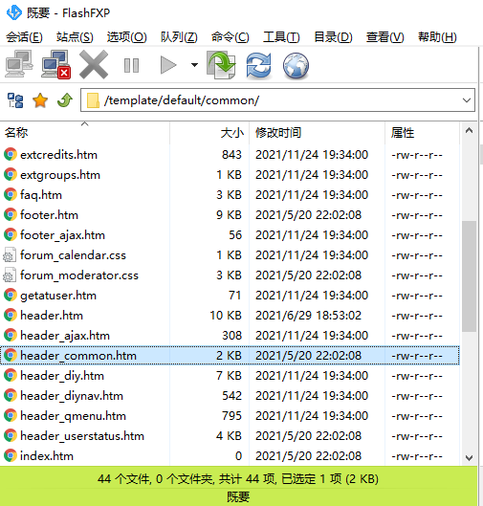Click Chrome icon beside index.htm
This screenshot has width=483, height=506.
[x=11, y=455]
